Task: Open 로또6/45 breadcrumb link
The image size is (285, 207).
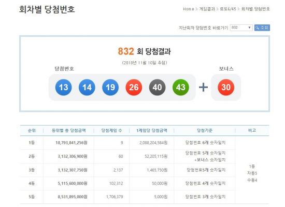Action: [228, 9]
